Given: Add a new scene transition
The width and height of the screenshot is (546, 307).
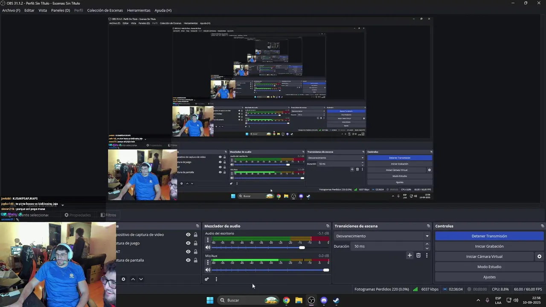Looking at the screenshot, I should point(409,255).
